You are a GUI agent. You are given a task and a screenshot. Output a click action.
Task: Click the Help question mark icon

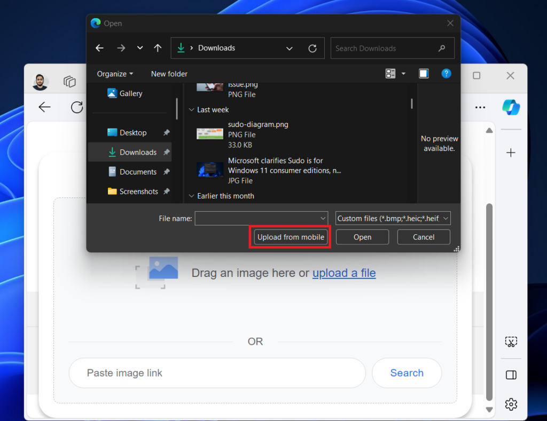click(447, 74)
